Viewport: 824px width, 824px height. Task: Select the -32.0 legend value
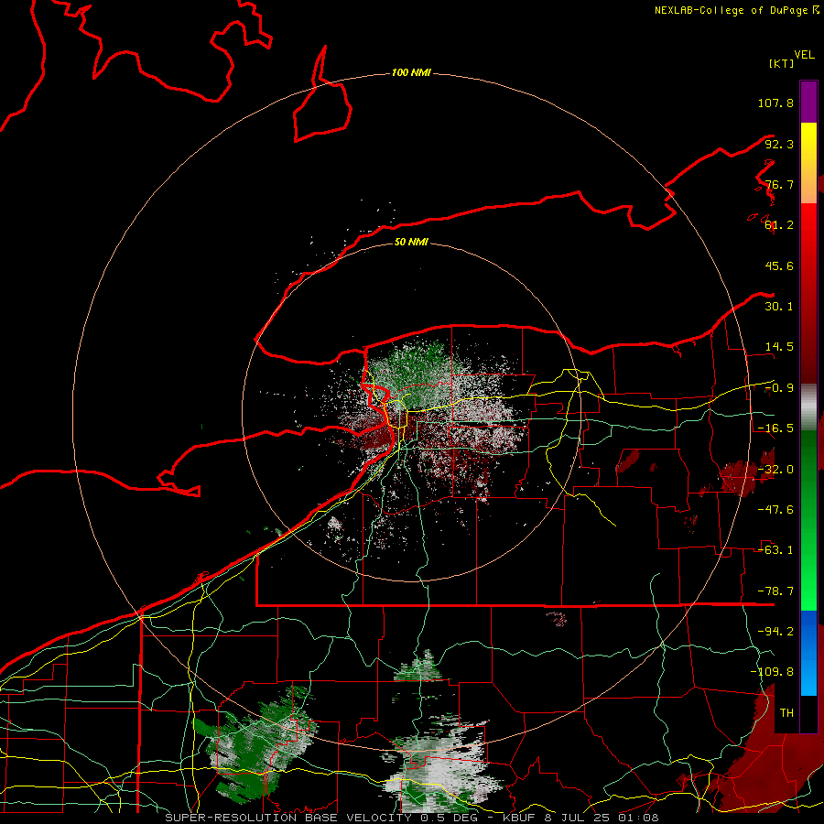tap(775, 470)
